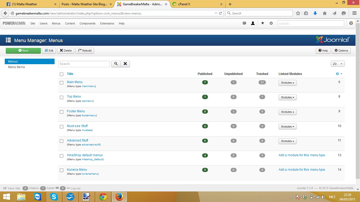This screenshot has height=202, width=360.
Task: Click the Rebuild button
Action: 85,50
